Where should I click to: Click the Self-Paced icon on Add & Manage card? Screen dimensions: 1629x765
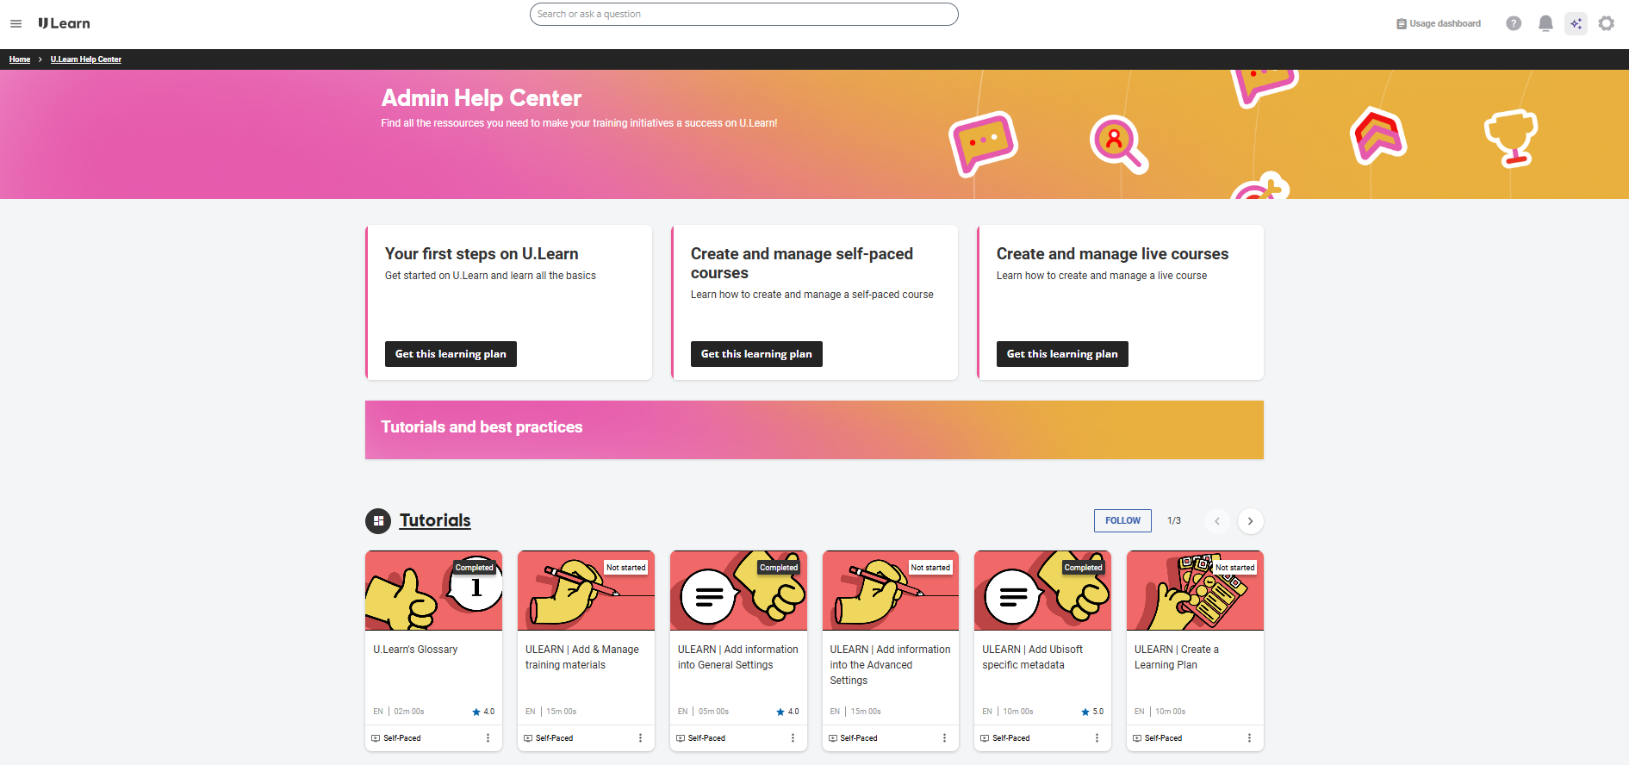(528, 738)
